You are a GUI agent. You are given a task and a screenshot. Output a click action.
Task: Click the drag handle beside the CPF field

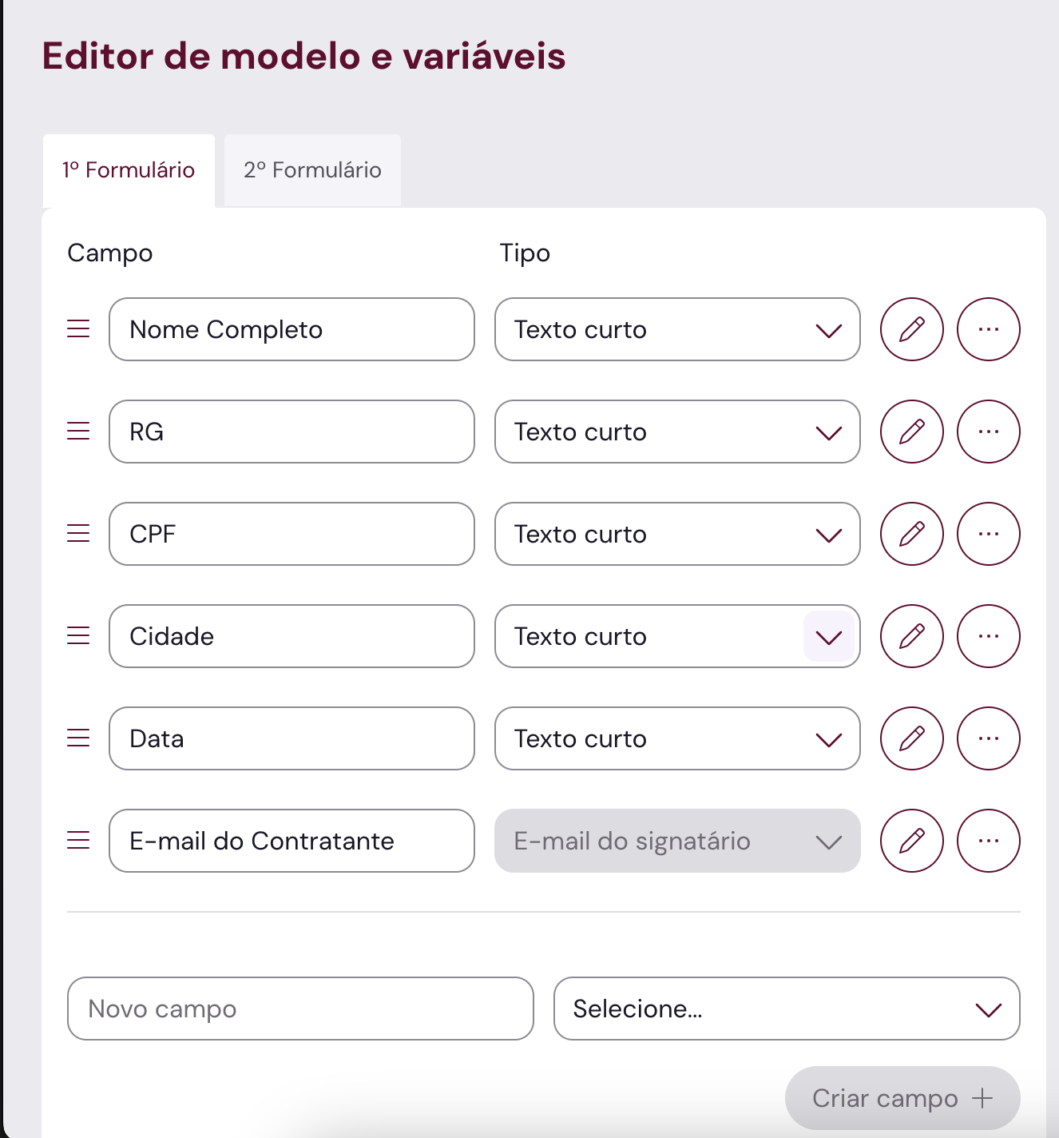[77, 534]
